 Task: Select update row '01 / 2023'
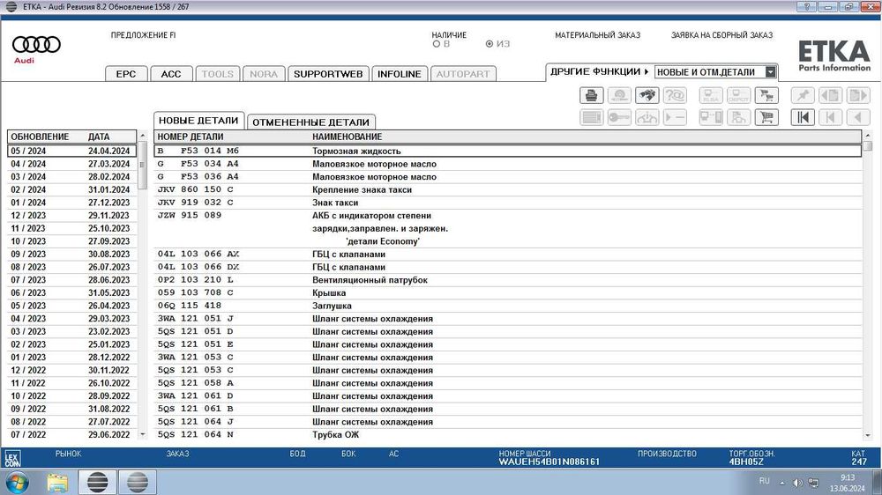(x=72, y=358)
